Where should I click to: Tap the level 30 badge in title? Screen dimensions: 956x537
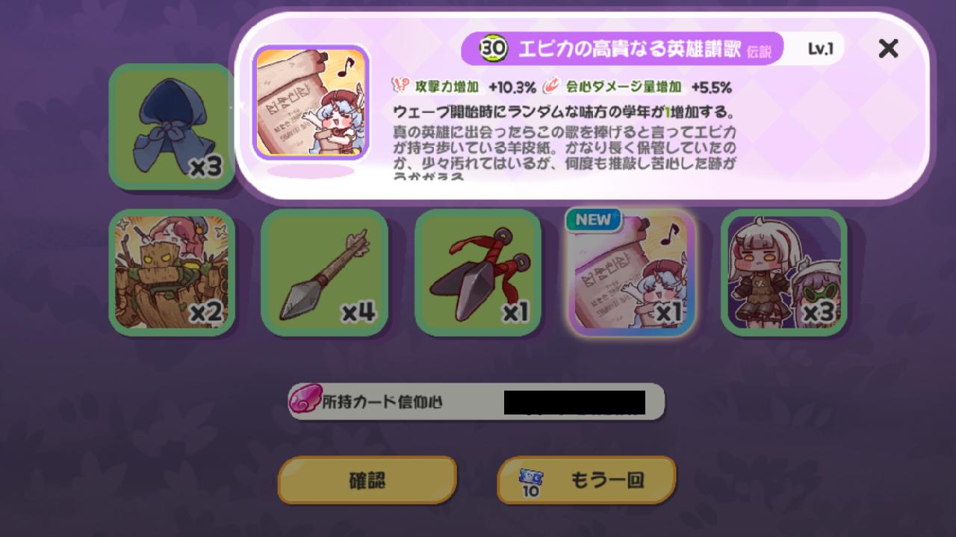[x=493, y=49]
